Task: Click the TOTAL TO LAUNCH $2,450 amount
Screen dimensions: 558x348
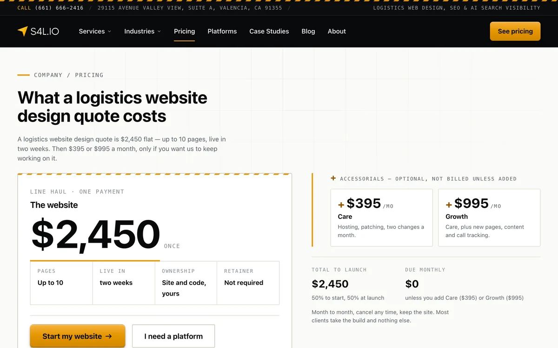Action: pyautogui.click(x=330, y=284)
